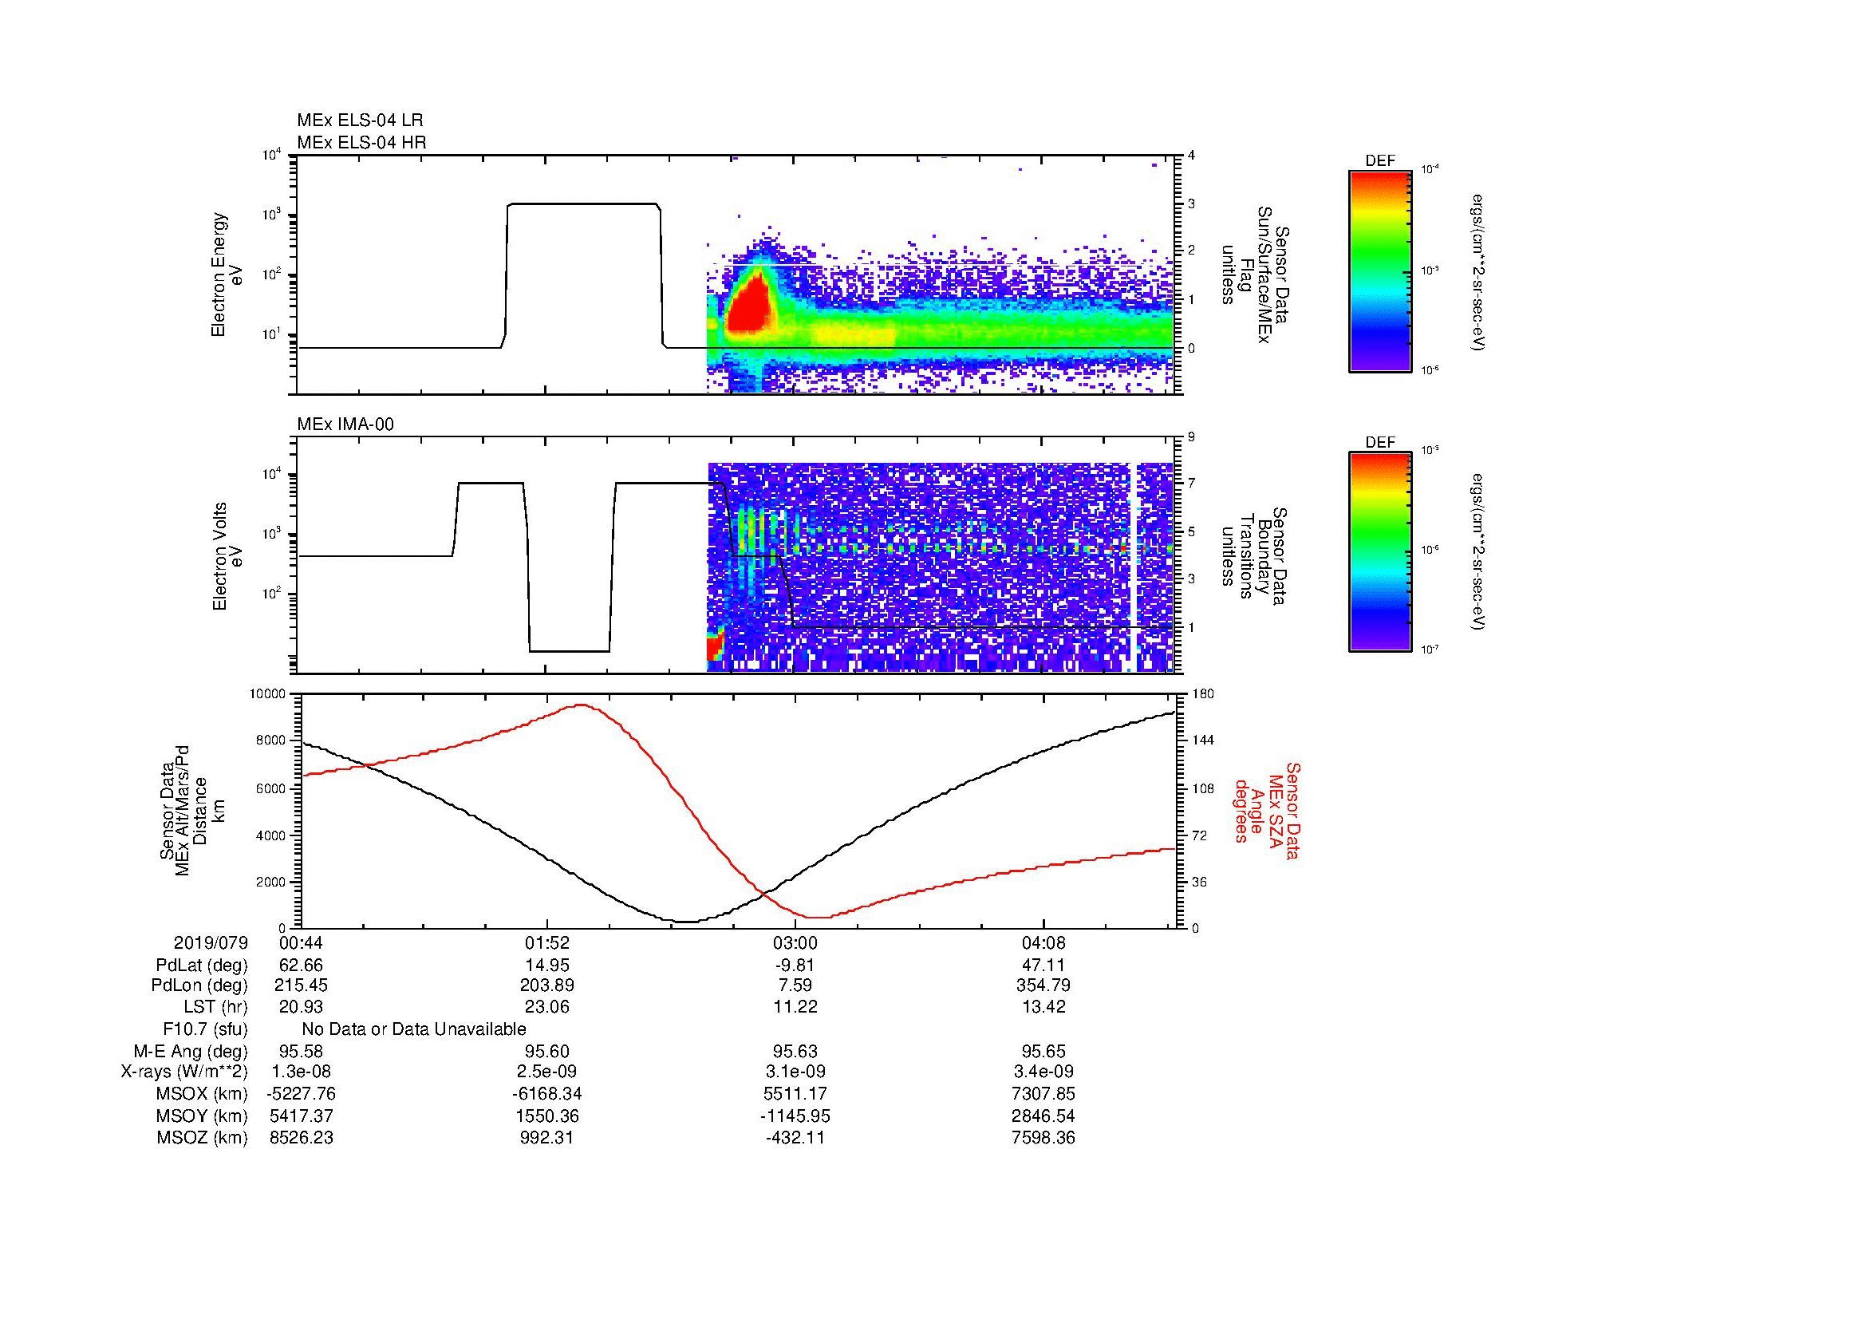Click 'No Data or Data Unavailable' text

[x=414, y=1029]
